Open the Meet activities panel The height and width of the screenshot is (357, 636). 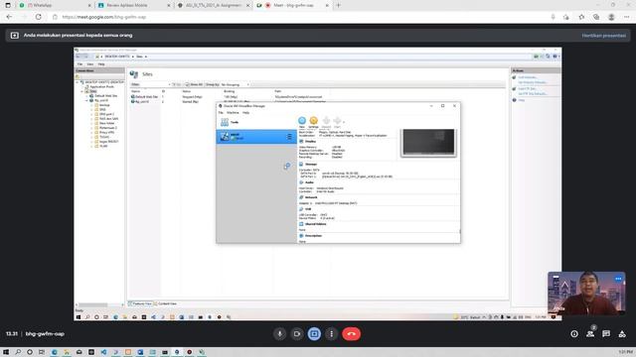click(x=622, y=334)
